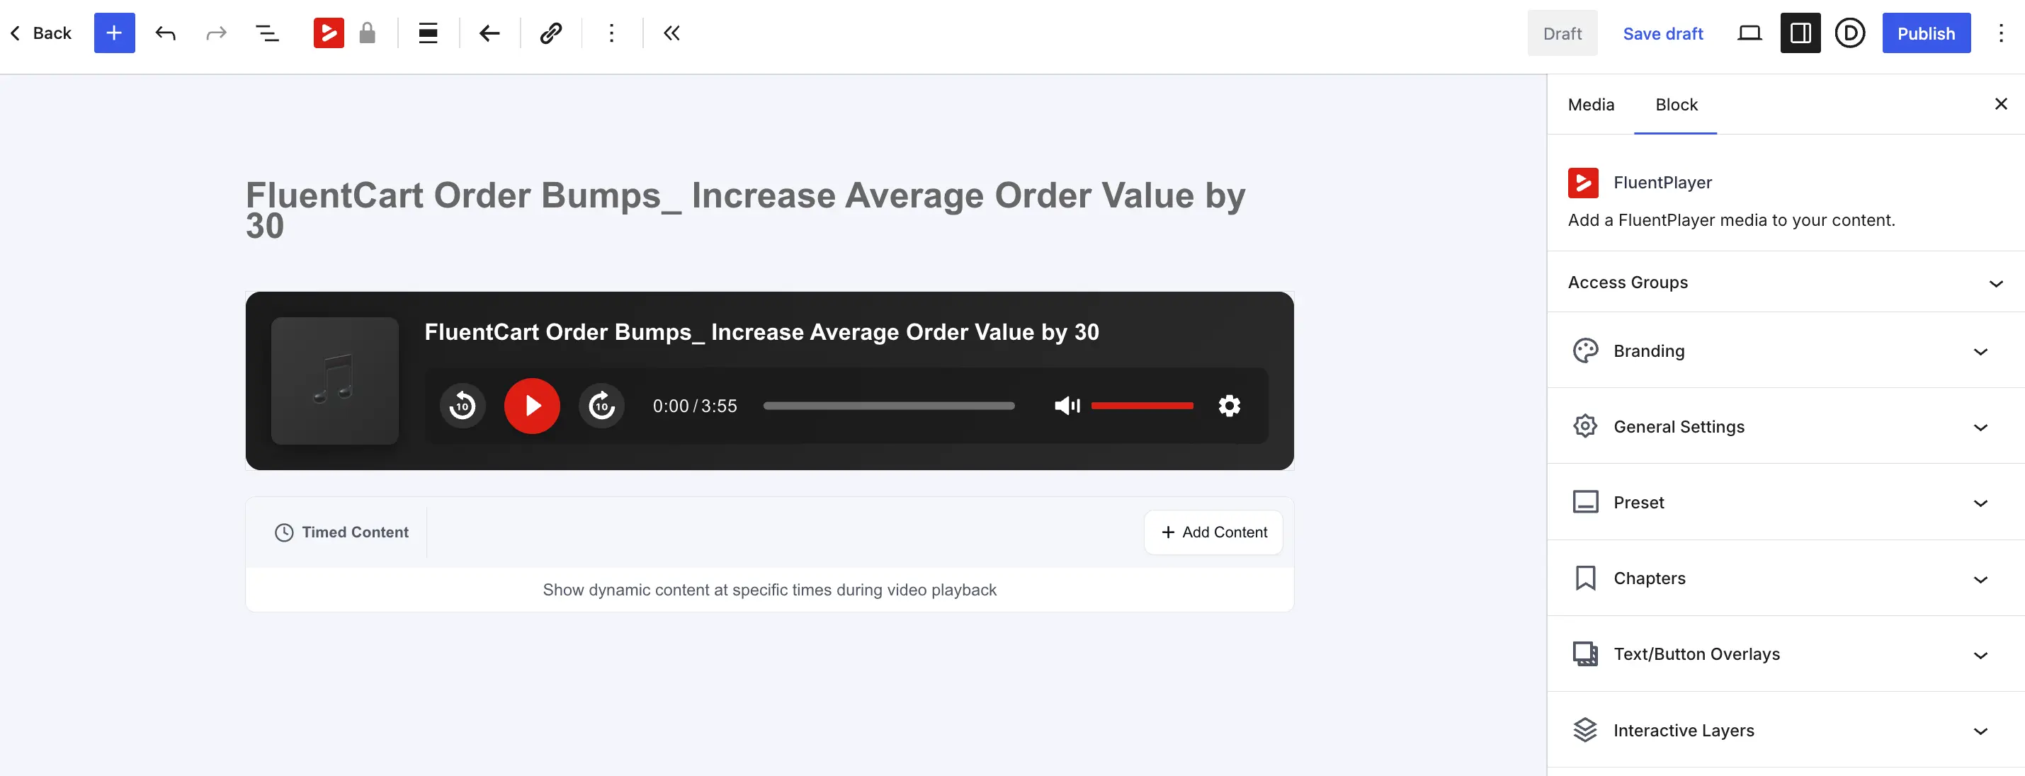Viewport: 2025px width, 776px height.
Task: Click the lock icon in the toolbar
Action: coord(367,33)
